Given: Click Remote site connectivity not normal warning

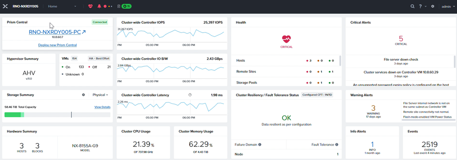Looking at the screenshot, I should click(x=426, y=112).
